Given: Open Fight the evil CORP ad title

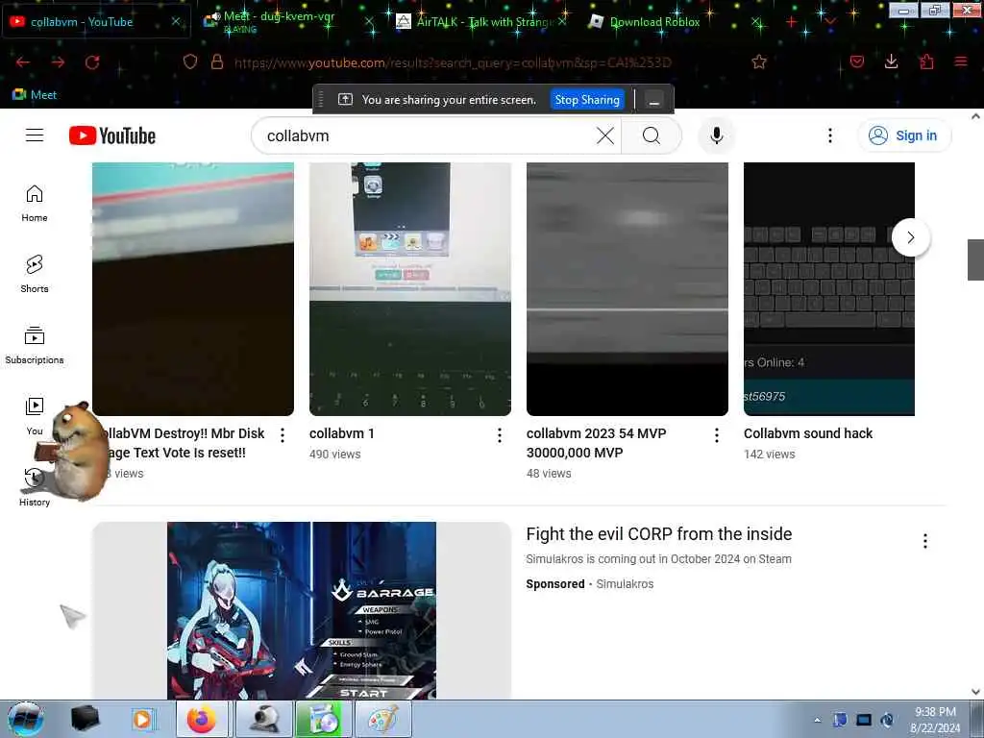Looking at the screenshot, I should [659, 534].
